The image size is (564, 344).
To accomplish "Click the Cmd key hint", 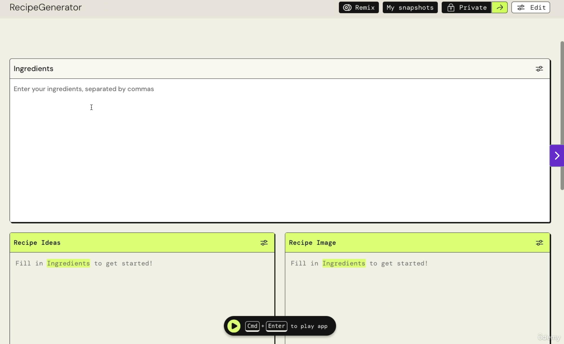I will click(252, 326).
